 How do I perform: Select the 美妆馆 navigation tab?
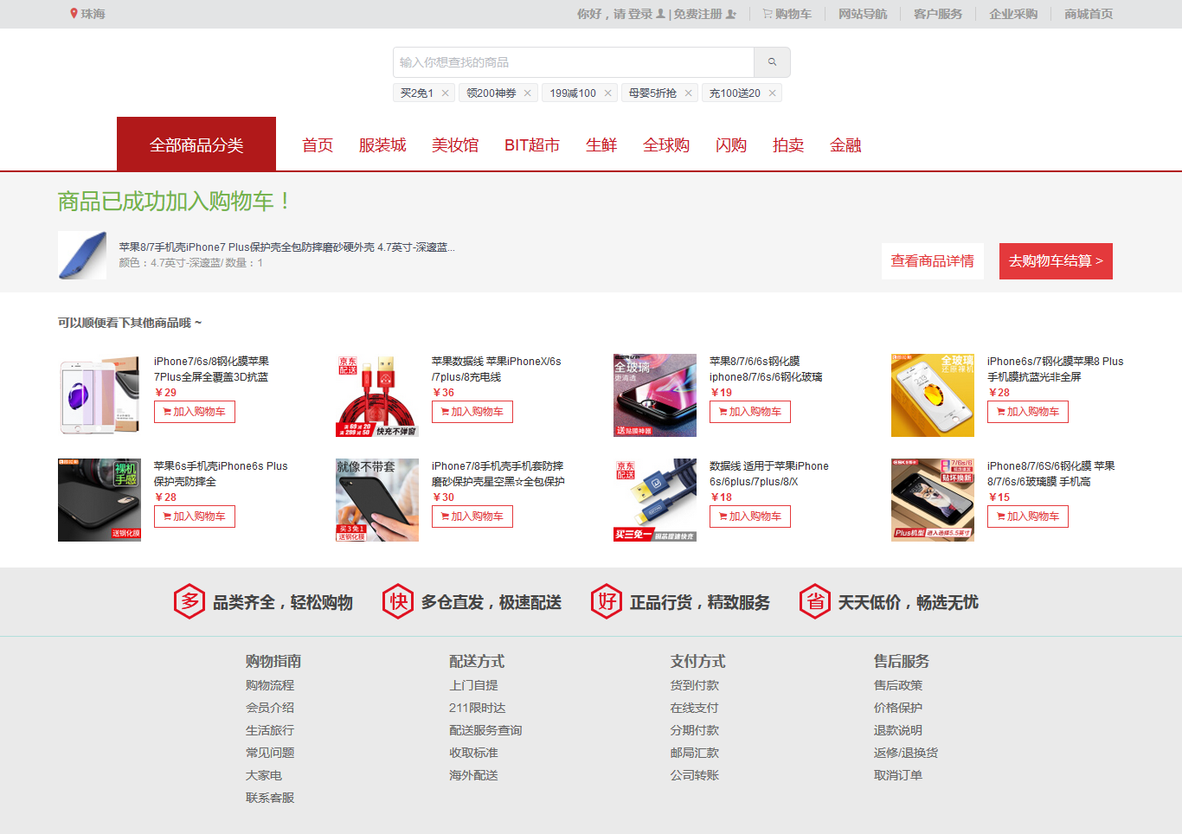pos(455,145)
